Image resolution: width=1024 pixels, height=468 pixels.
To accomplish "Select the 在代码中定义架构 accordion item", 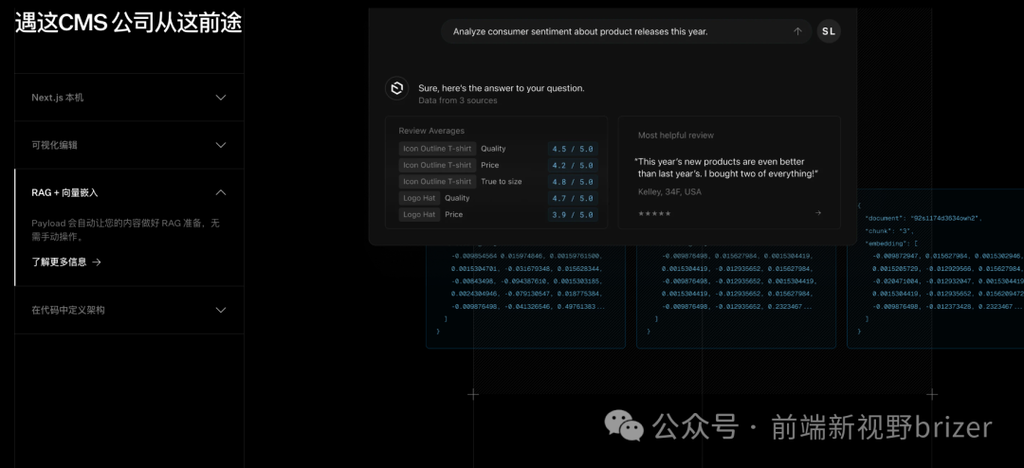I will coord(129,310).
